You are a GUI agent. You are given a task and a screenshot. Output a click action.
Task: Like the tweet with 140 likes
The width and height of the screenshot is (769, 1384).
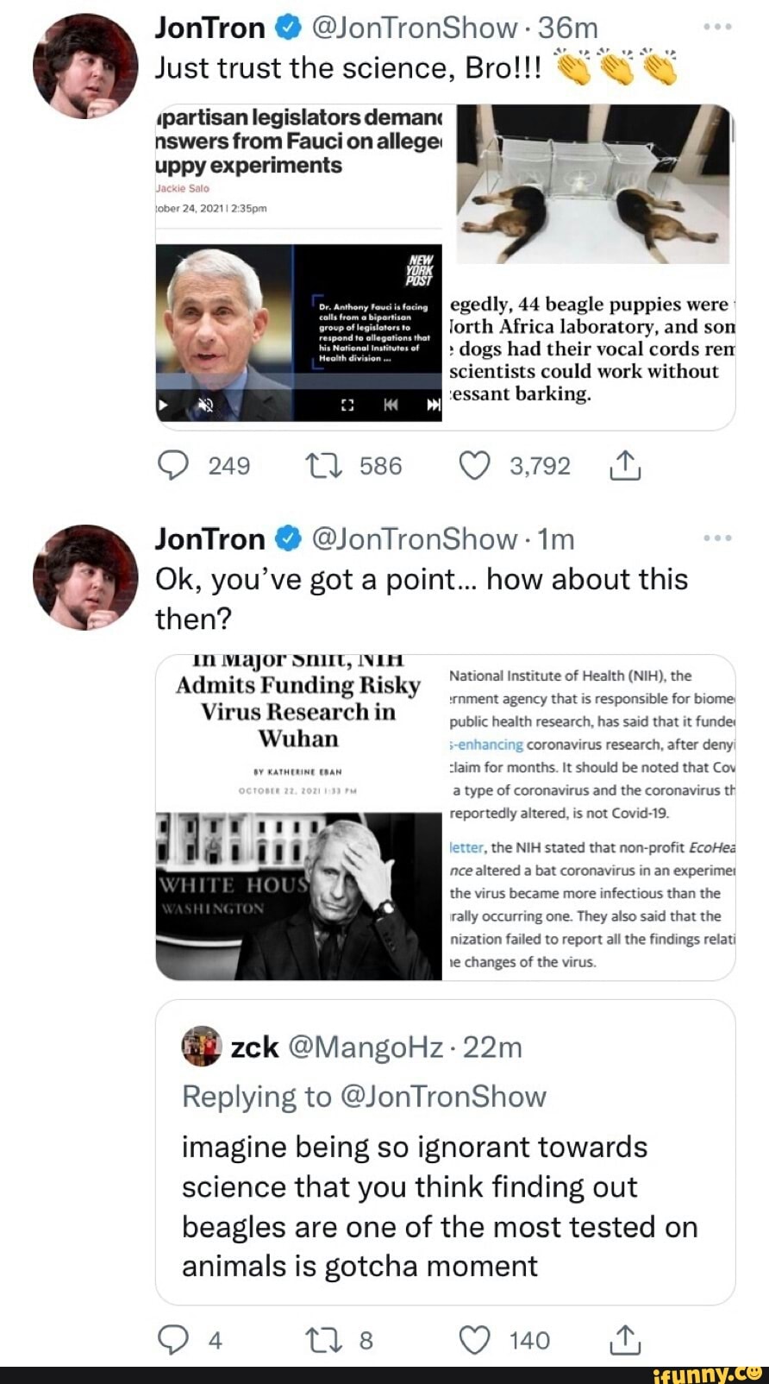coord(473,1339)
